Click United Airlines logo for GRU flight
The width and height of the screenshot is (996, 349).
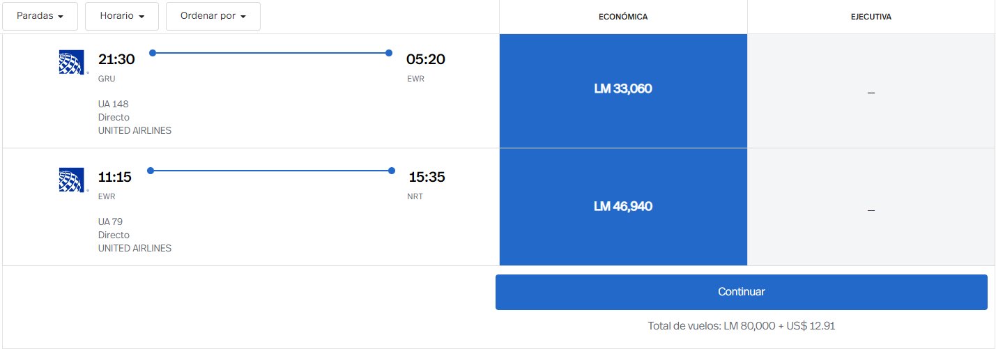click(72, 62)
